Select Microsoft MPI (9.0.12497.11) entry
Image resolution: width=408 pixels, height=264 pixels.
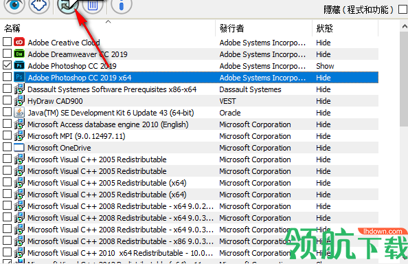tap(76, 136)
